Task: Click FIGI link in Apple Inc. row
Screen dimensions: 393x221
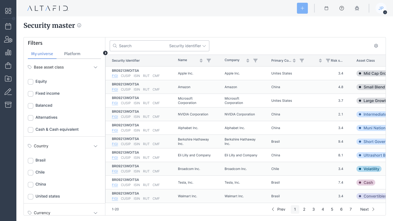Action: (115, 76)
